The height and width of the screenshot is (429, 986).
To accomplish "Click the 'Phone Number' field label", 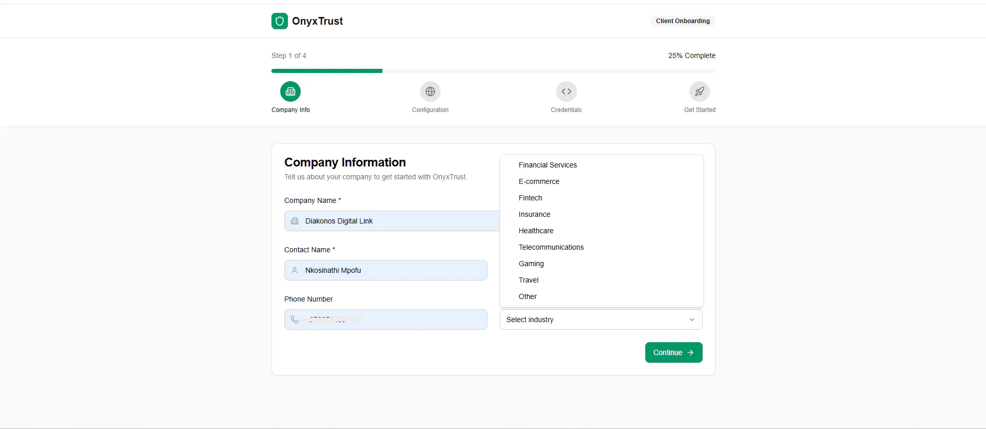I will tap(308, 299).
